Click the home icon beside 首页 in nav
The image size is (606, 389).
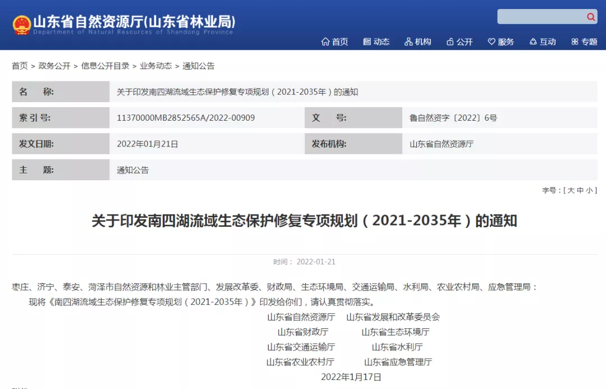325,42
